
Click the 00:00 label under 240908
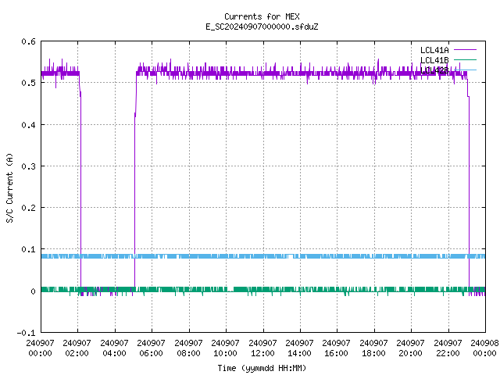[484, 353]
